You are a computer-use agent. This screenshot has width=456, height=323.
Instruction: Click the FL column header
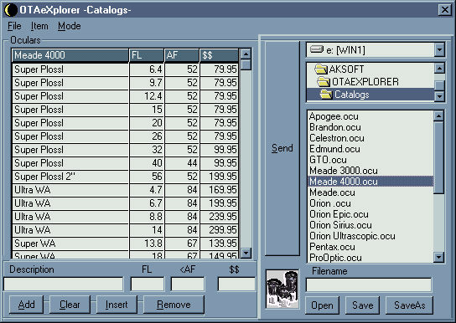[147, 55]
